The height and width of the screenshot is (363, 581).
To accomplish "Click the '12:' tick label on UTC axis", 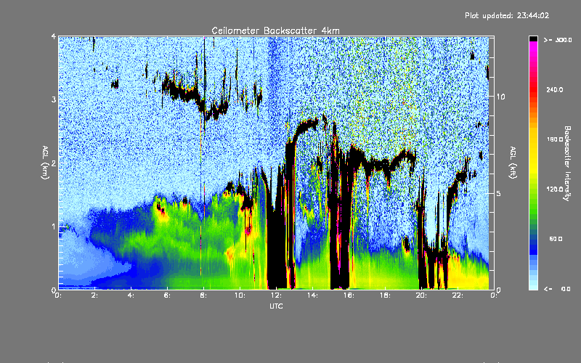I will pos(276,295).
